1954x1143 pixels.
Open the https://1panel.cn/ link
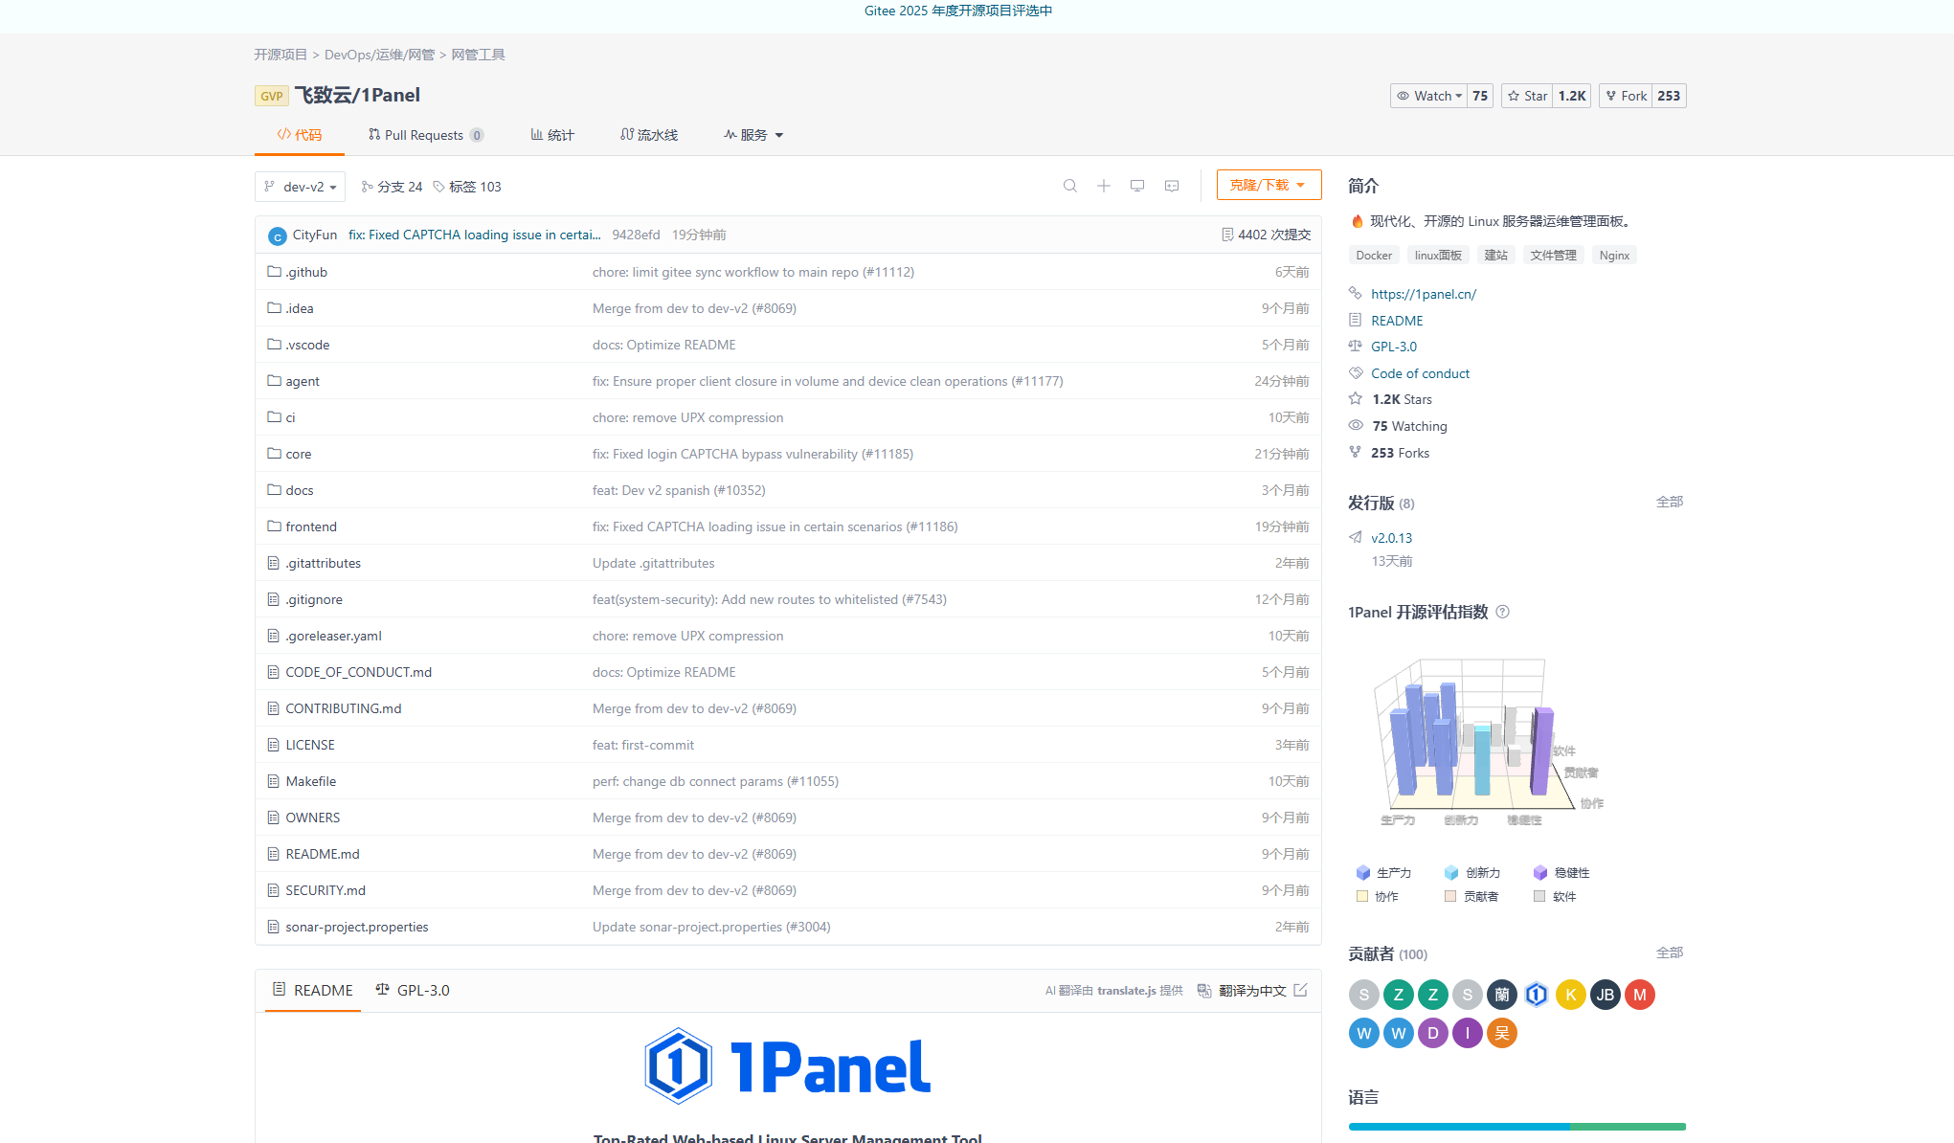tap(1423, 294)
